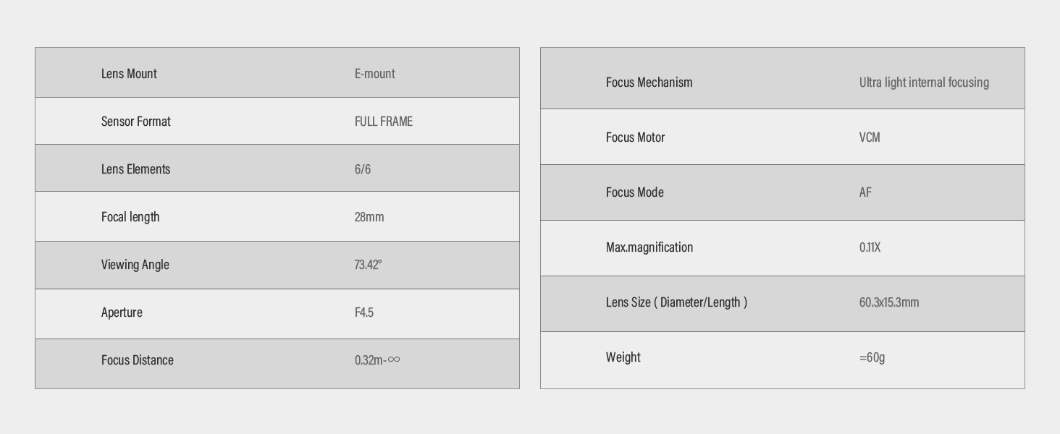Click the Focus Distance label

[x=137, y=360]
